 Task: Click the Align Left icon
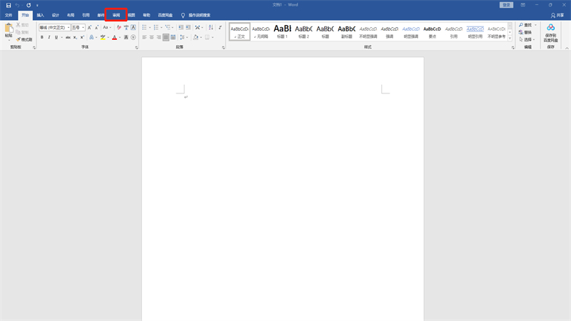click(x=144, y=37)
